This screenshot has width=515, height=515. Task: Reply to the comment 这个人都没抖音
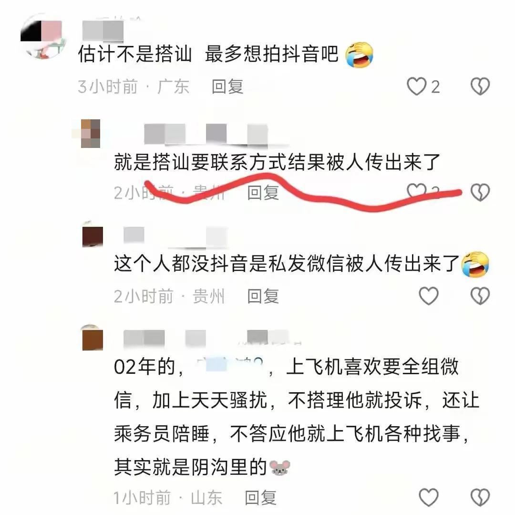coord(263,296)
